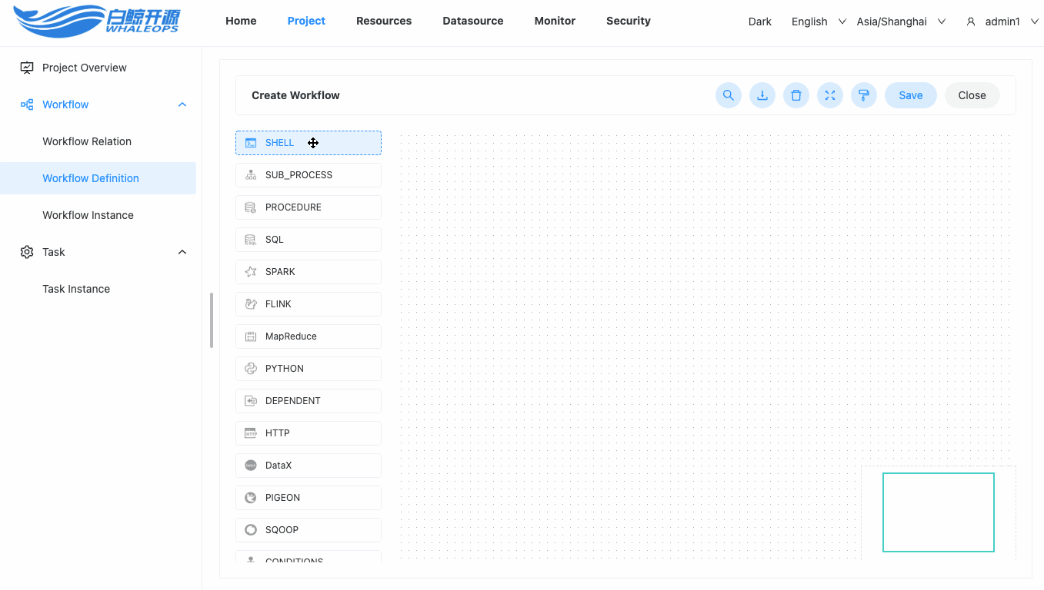The height and width of the screenshot is (590, 1044).
Task: Select the PIGEON task icon
Action: tap(251, 498)
